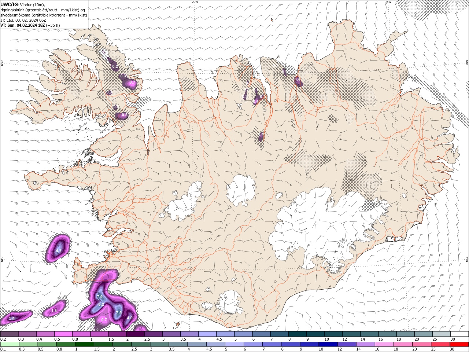
Task: Click the 0.2–0.3 swatch in sleet/snow legend
Action: tap(9, 334)
